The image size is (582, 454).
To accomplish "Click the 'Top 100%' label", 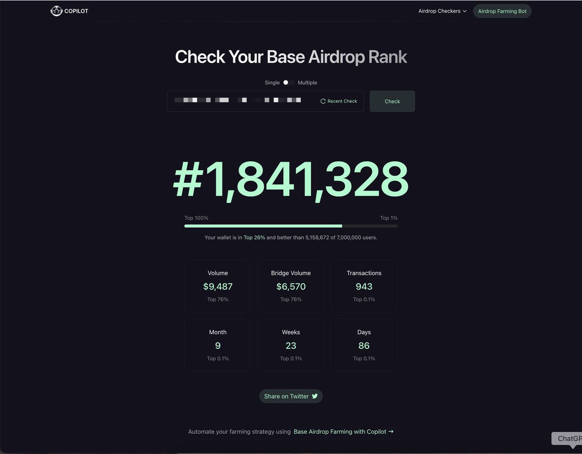I will 196,218.
